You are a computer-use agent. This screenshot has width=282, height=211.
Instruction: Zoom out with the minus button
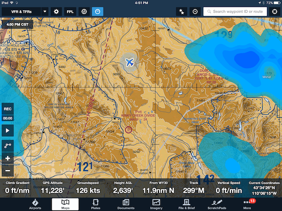[x=8, y=170]
